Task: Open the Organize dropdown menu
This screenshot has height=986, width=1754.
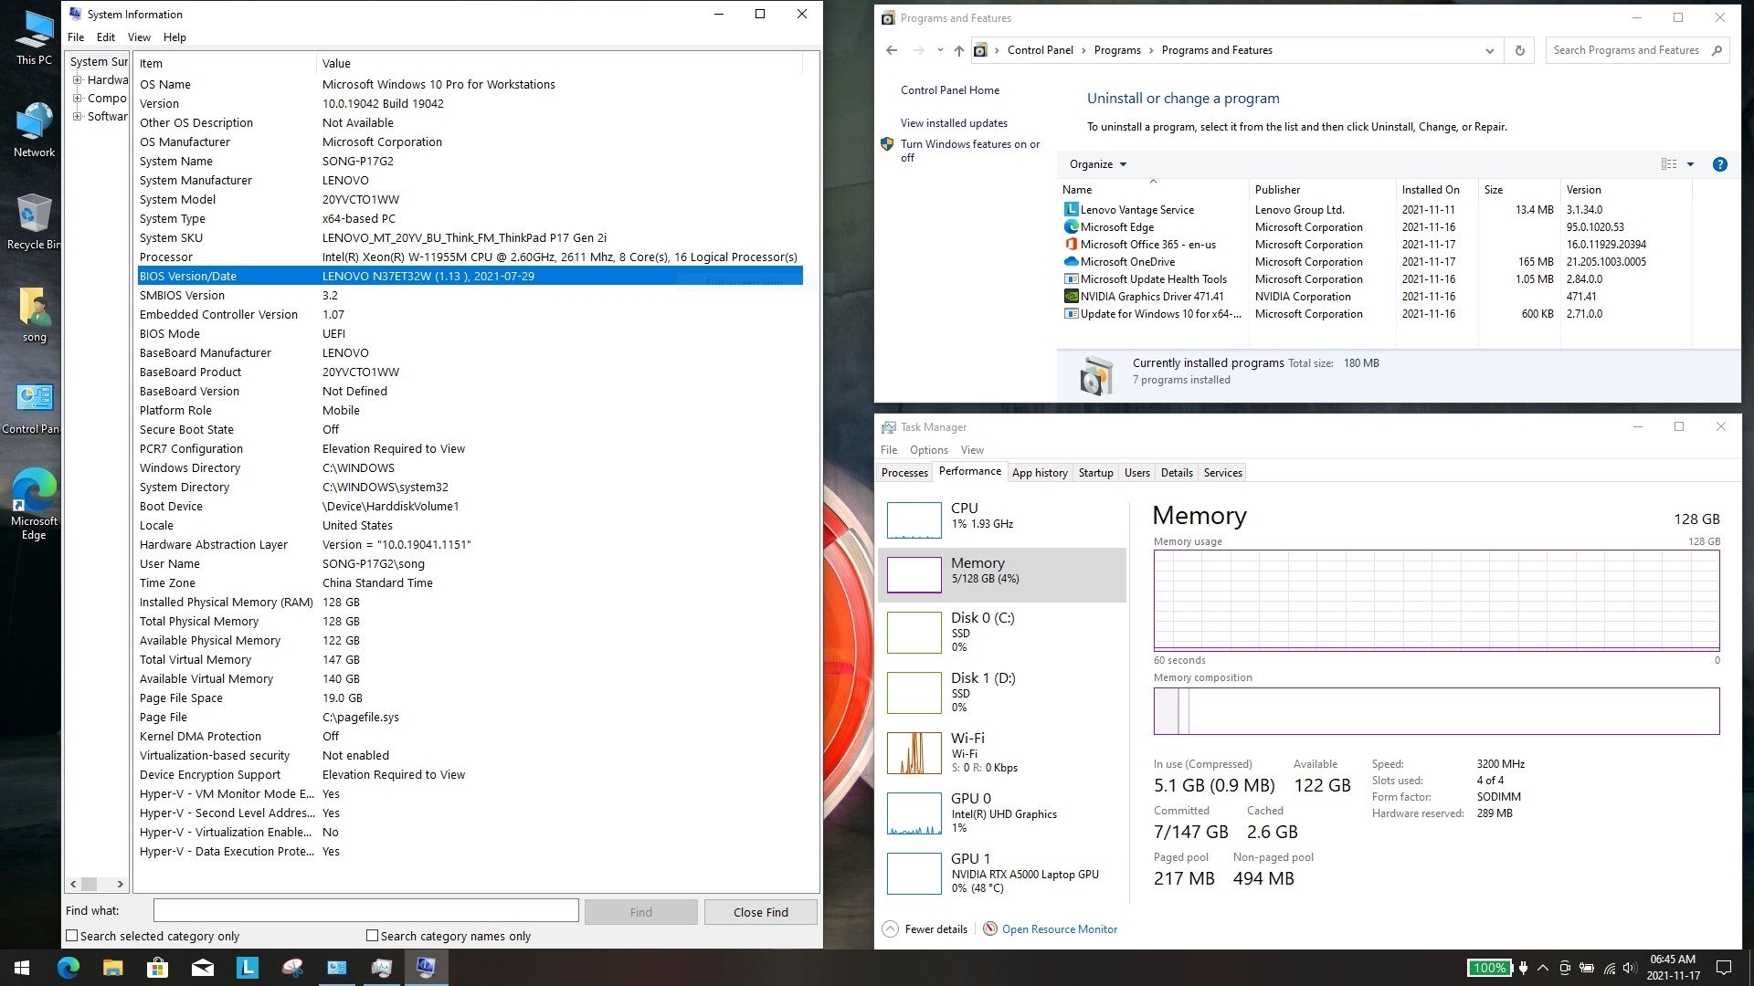Action: (x=1098, y=164)
